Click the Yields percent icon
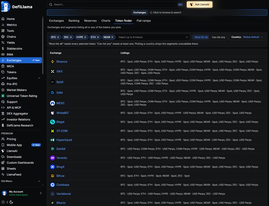The height and width of the screenshot is (206, 269). 3,43
